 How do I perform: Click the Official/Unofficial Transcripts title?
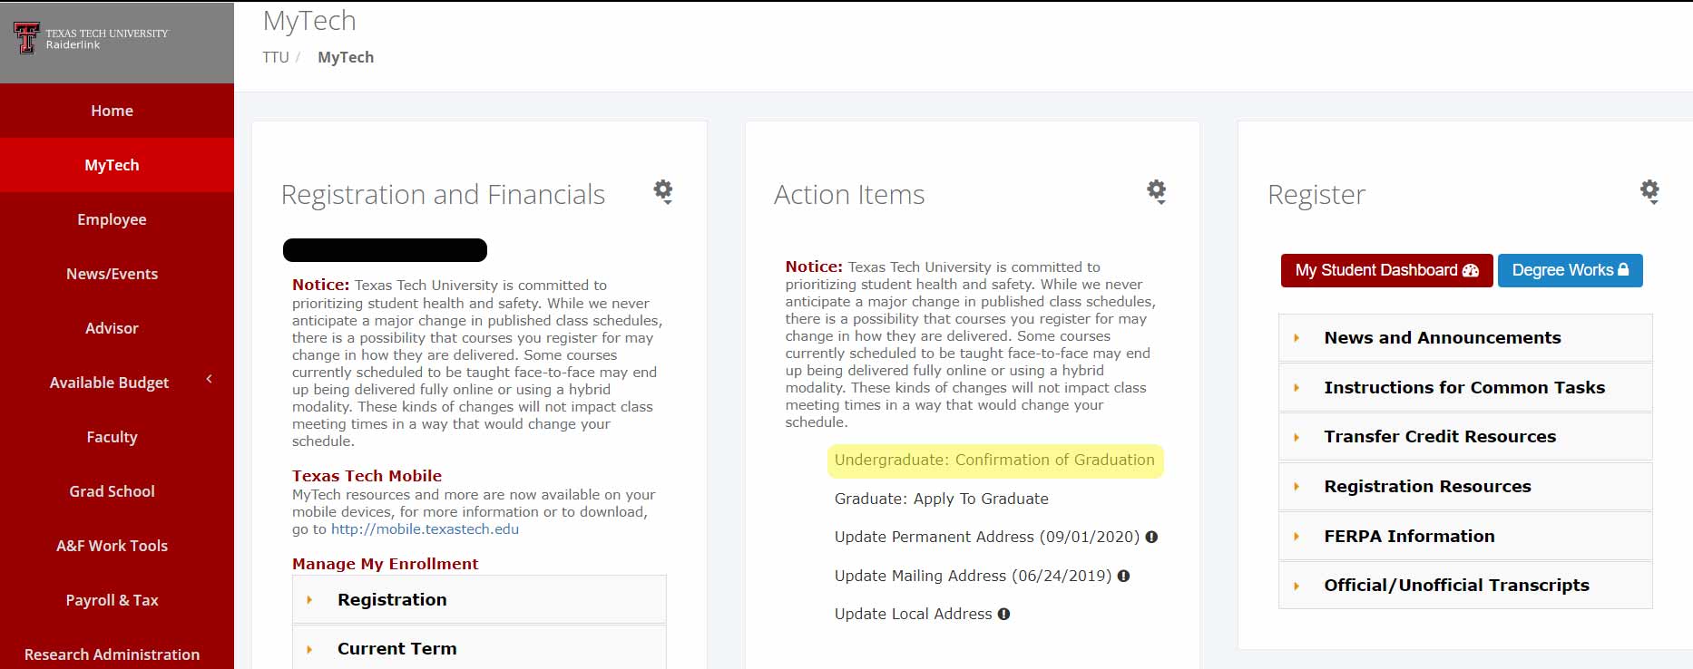tap(1456, 586)
